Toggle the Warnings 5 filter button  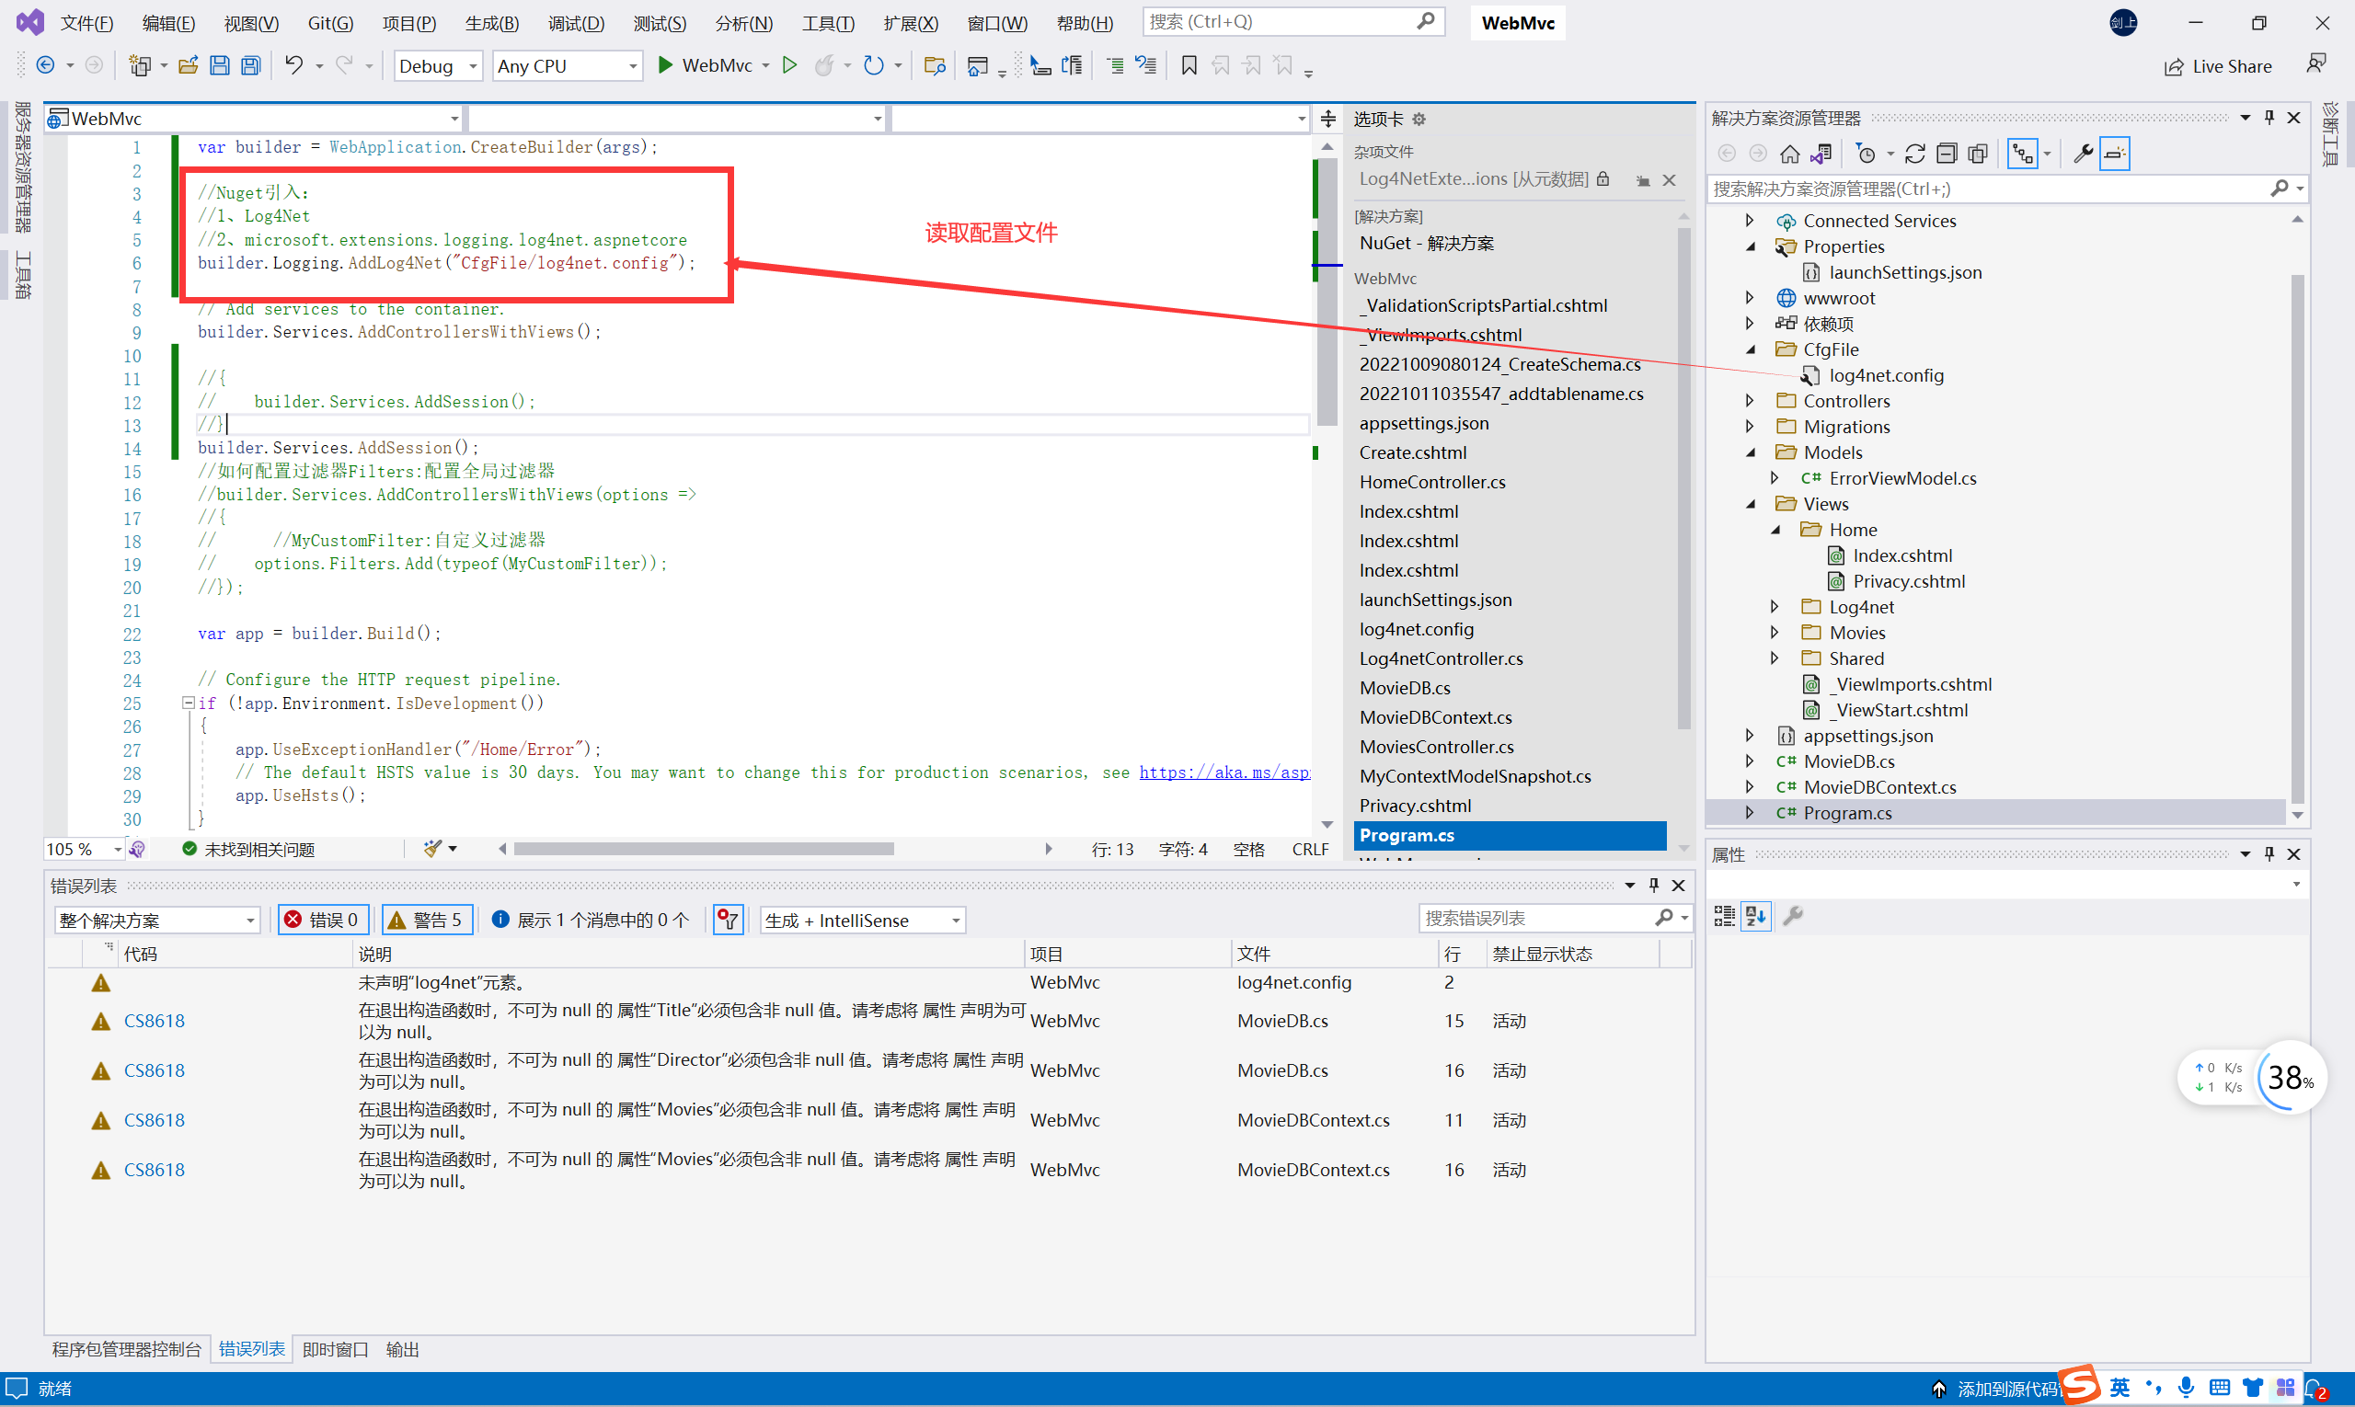click(x=426, y=920)
